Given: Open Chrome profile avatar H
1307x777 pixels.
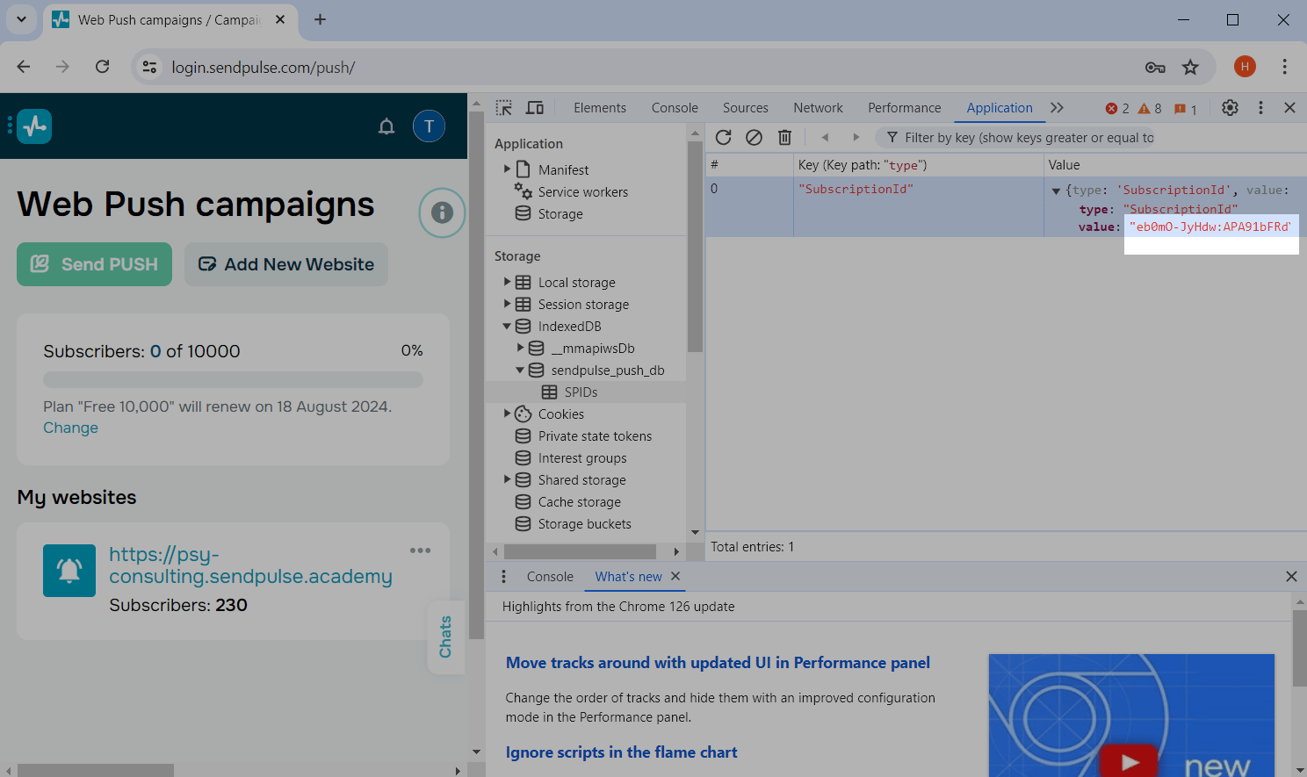Looking at the screenshot, I should 1245,67.
